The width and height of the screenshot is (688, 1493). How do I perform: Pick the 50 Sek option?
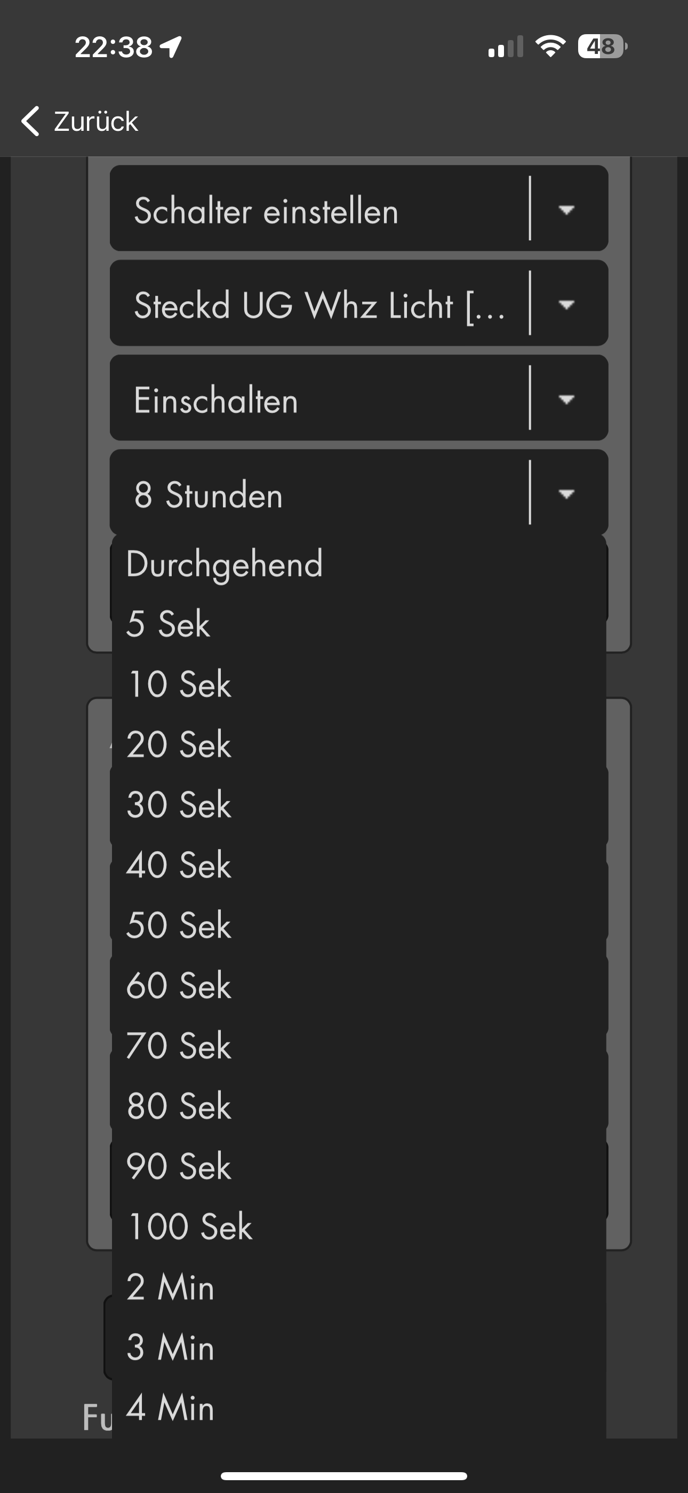pyautogui.click(x=179, y=925)
